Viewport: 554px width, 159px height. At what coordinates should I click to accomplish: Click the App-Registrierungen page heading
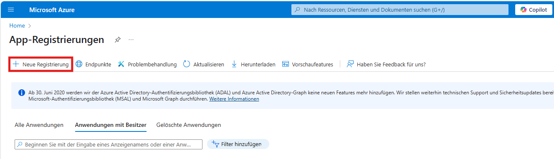click(57, 40)
